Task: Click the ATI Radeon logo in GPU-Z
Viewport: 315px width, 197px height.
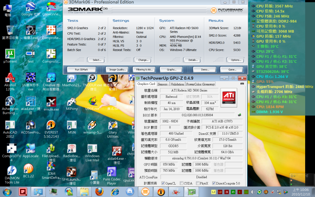Action: (229, 98)
